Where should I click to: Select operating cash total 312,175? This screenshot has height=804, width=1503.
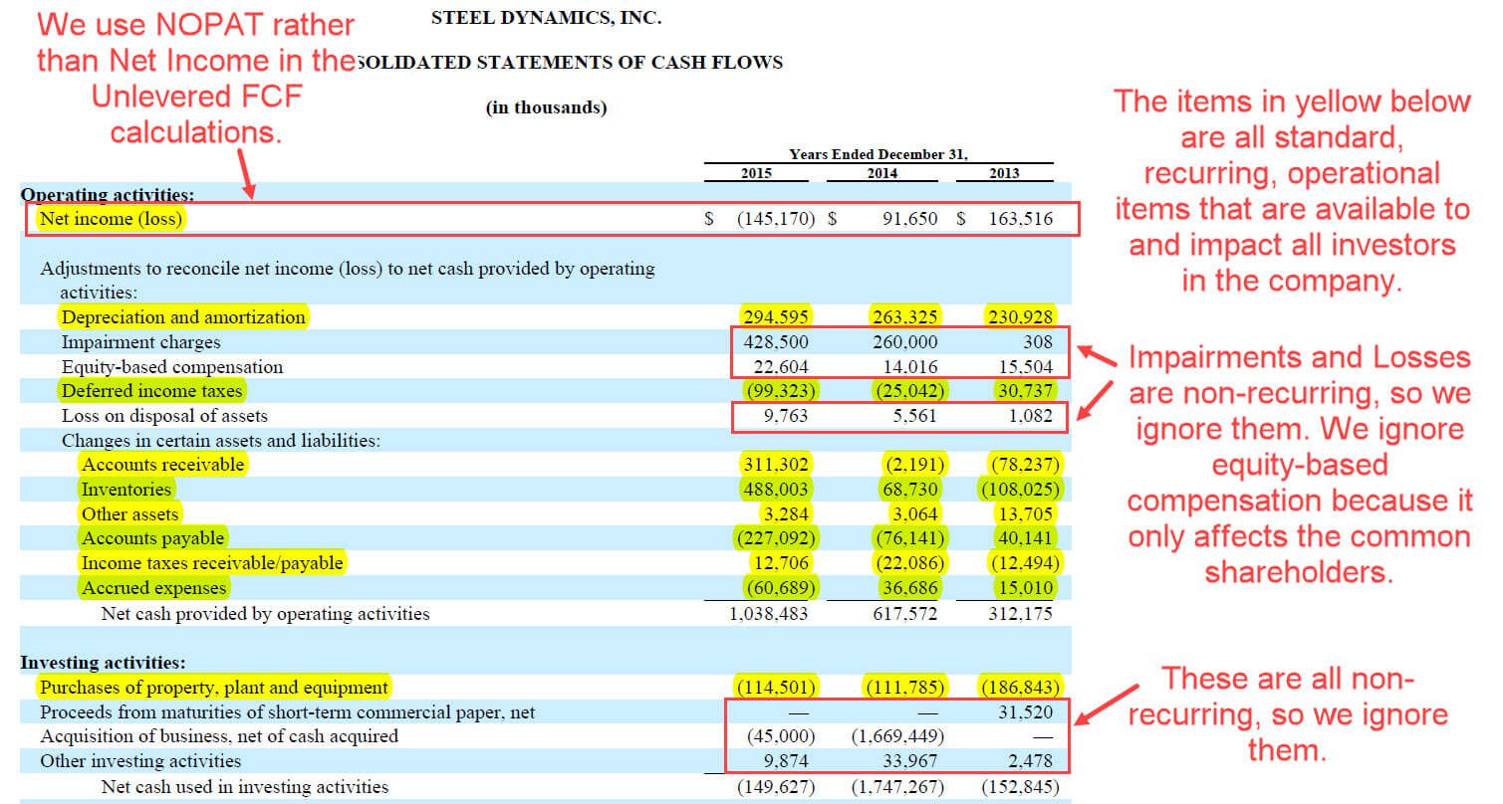click(x=1021, y=614)
